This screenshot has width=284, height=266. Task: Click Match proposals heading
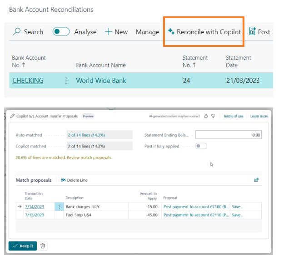pyautogui.click(x=34, y=180)
